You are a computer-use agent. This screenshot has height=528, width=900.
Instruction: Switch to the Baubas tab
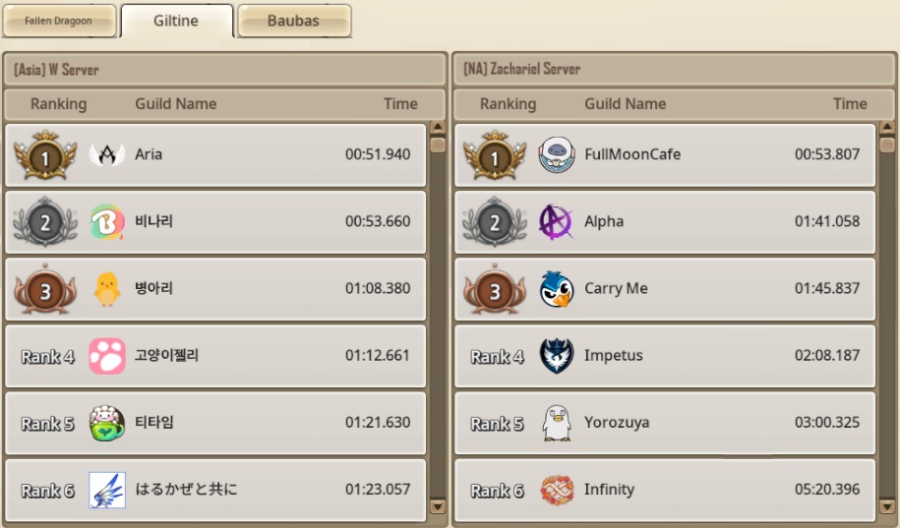294,21
